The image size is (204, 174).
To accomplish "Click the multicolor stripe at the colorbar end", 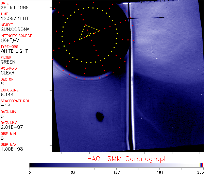I will point(201,165).
